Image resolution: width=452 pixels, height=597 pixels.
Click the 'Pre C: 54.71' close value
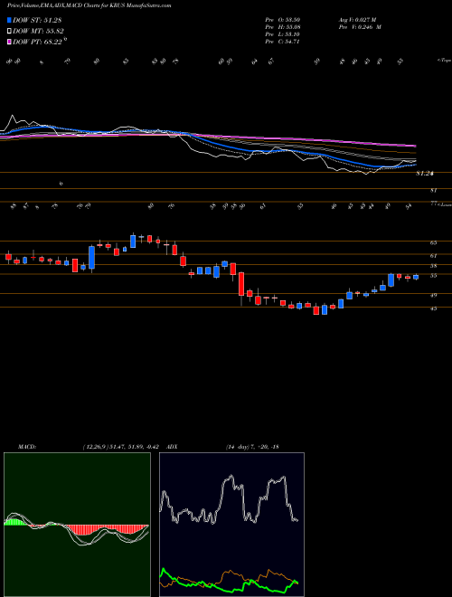coord(283,42)
